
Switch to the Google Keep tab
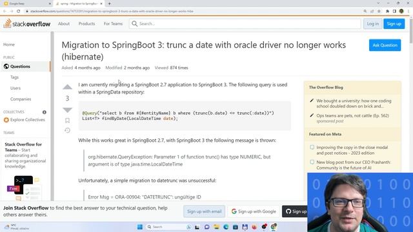(27, 4)
